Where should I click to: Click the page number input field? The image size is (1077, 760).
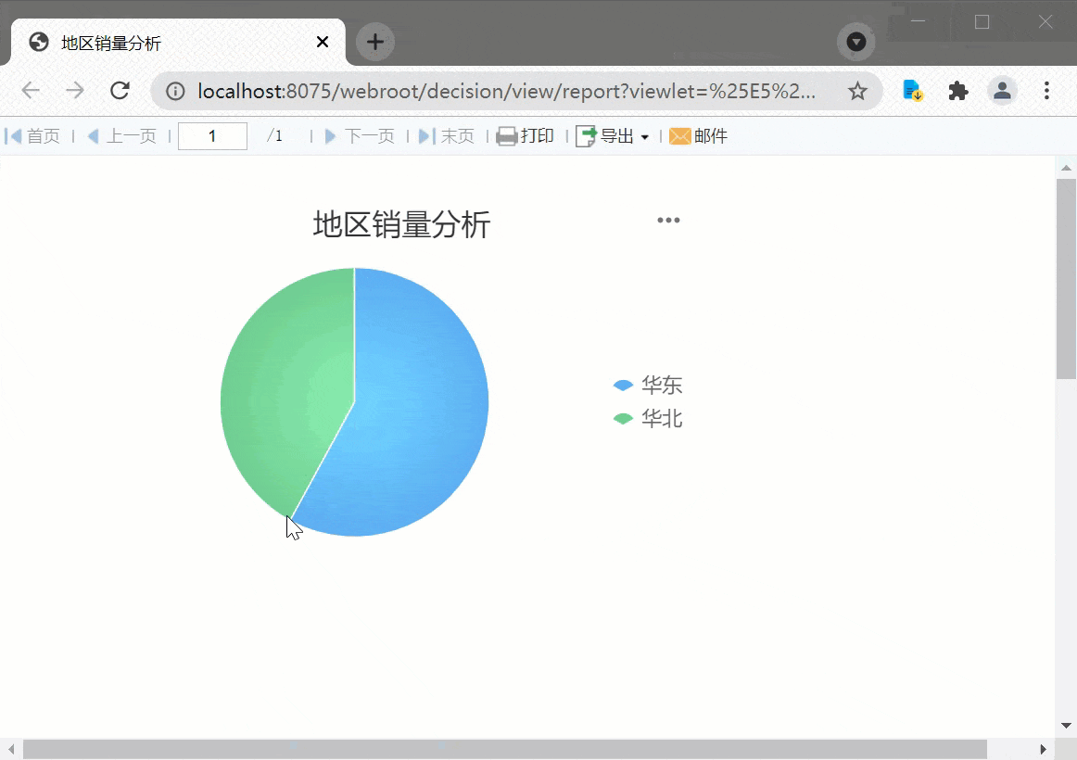pos(212,136)
